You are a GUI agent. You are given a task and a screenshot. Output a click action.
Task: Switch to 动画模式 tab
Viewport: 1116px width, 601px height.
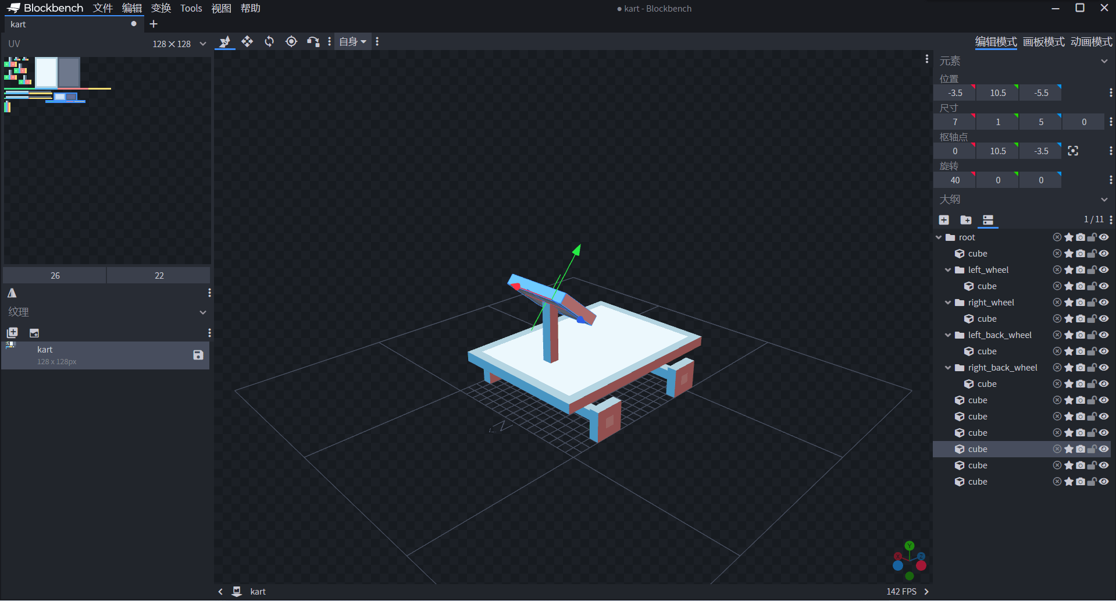point(1091,42)
